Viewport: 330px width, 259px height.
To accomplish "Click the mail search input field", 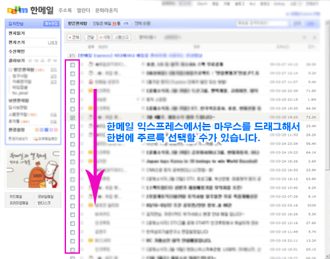I will click(262, 23).
